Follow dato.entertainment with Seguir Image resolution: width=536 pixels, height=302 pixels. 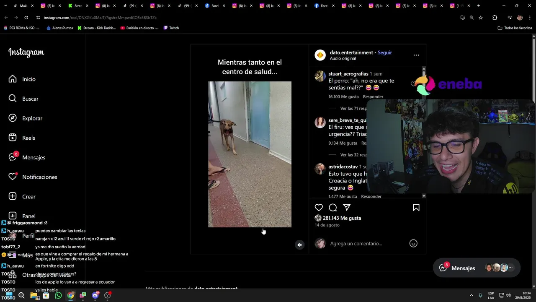(385, 52)
